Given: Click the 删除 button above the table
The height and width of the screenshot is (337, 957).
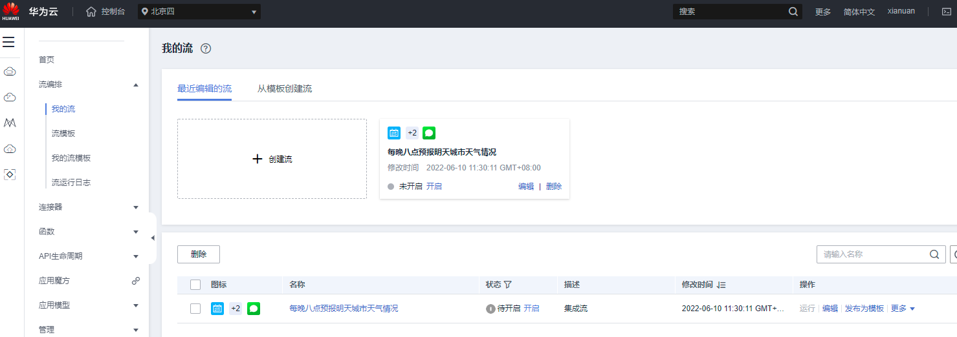Looking at the screenshot, I should click(x=199, y=254).
